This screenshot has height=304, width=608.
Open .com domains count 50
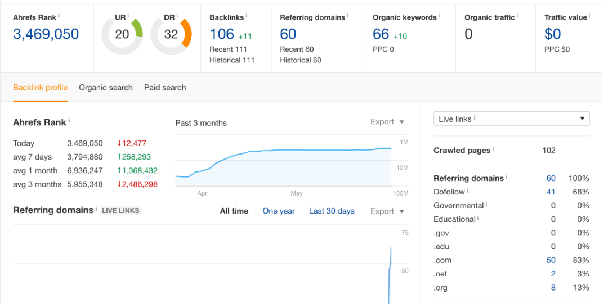click(x=551, y=260)
